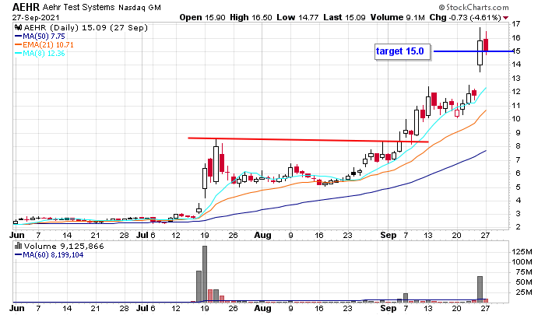545x315 pixels.
Task: Click the Jul 6 label on price chart axis
Action: coord(146,235)
